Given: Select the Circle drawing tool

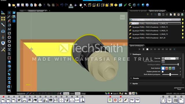Looking at the screenshot, I should (9, 37).
